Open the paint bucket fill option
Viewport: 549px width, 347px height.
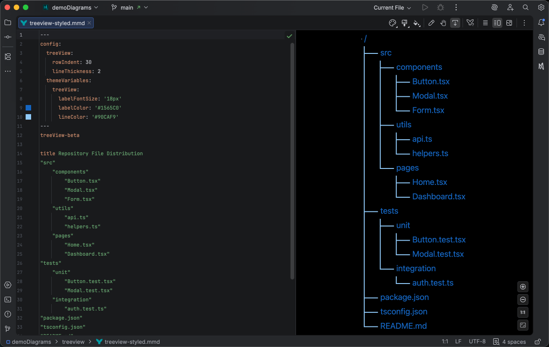pyautogui.click(x=417, y=22)
